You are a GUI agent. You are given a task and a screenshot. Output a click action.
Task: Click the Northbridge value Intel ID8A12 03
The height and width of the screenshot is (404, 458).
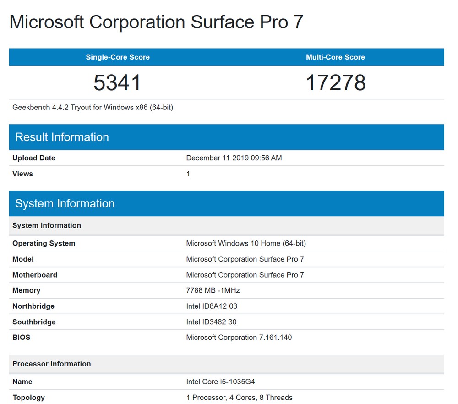tap(212, 306)
